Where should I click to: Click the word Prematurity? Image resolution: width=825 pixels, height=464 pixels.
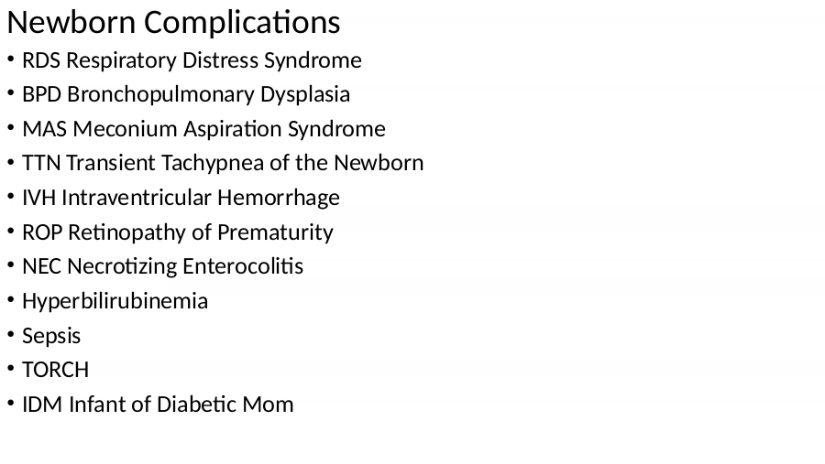[x=275, y=232]
